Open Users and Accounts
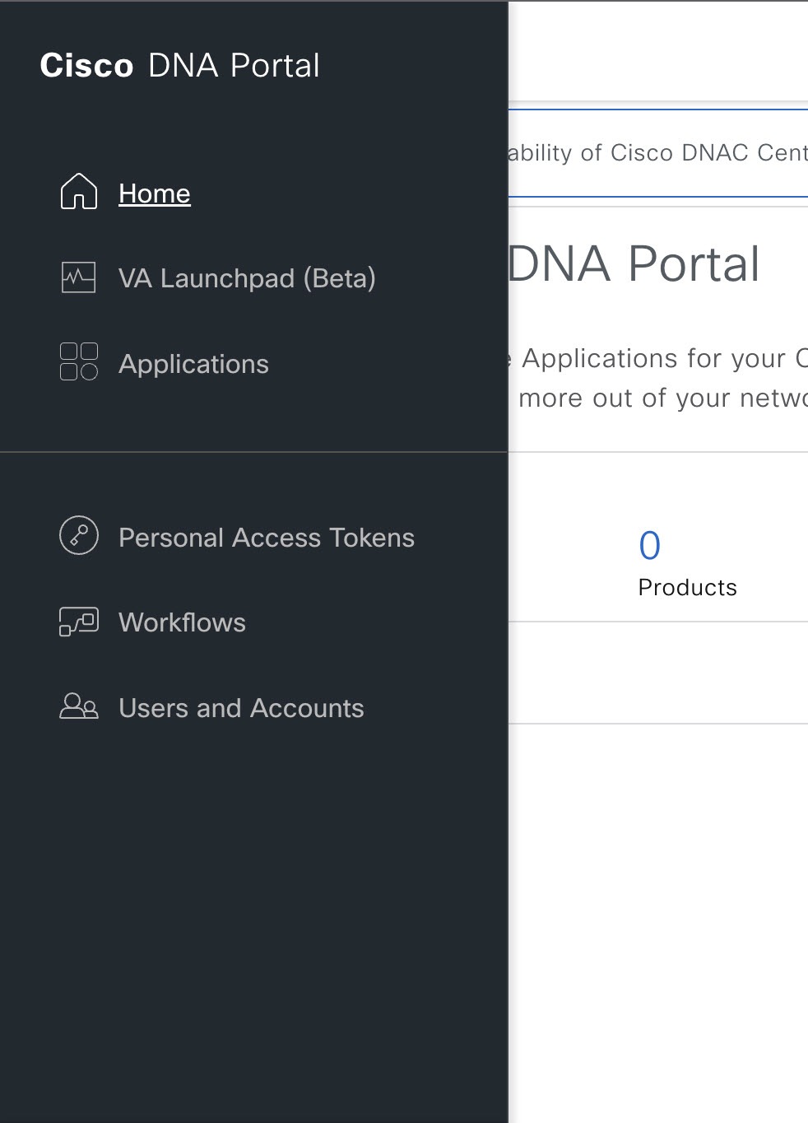 click(241, 708)
